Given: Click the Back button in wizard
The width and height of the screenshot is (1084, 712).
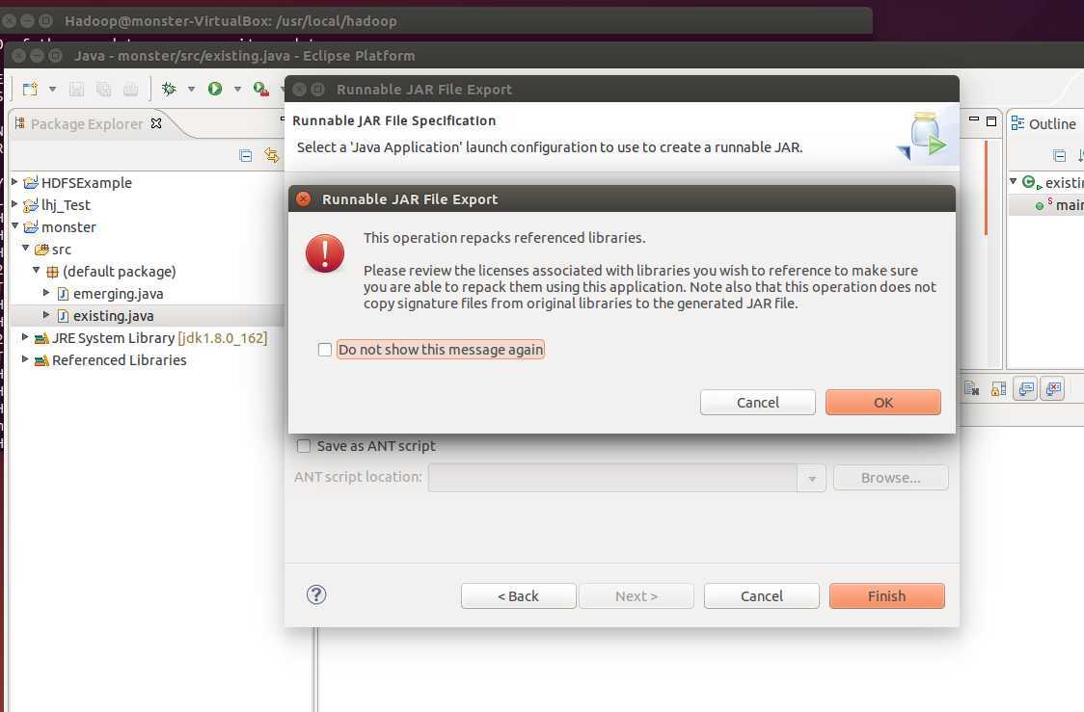Looking at the screenshot, I should (x=519, y=596).
